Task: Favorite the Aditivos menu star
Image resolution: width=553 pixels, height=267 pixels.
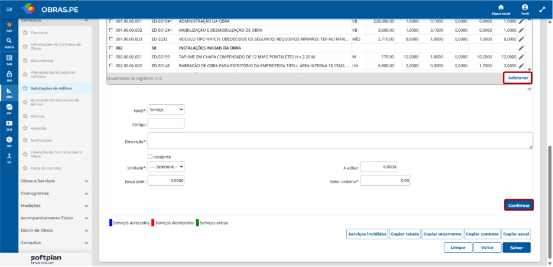Action: coord(25,116)
